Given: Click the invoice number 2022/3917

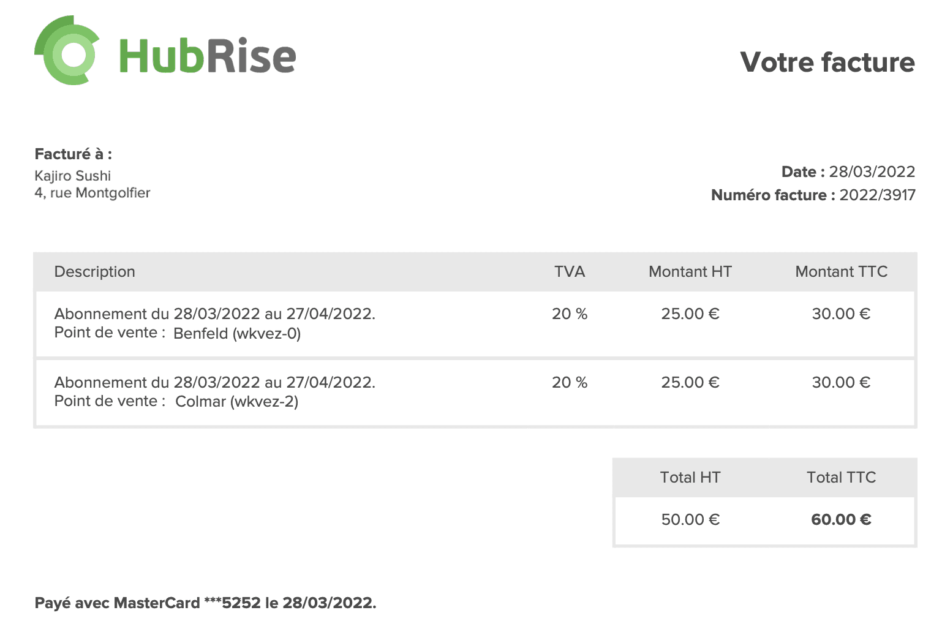Looking at the screenshot, I should (x=877, y=195).
